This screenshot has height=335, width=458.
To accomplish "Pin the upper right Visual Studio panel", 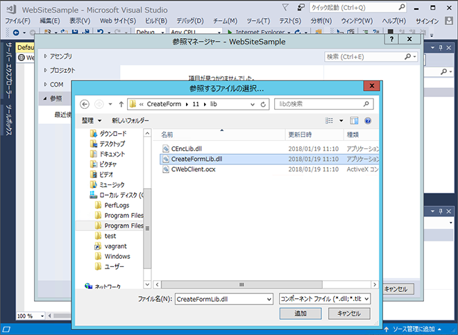I will pos(441,48).
